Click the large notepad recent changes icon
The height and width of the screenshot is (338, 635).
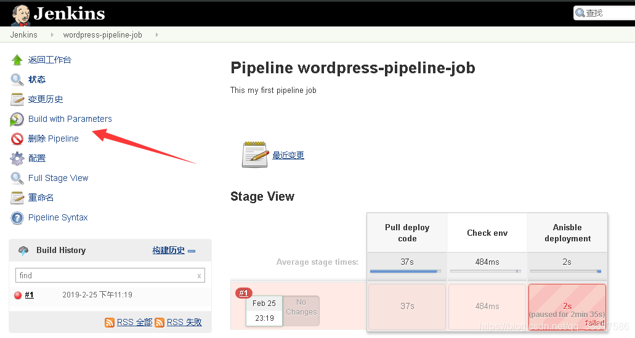tap(256, 155)
